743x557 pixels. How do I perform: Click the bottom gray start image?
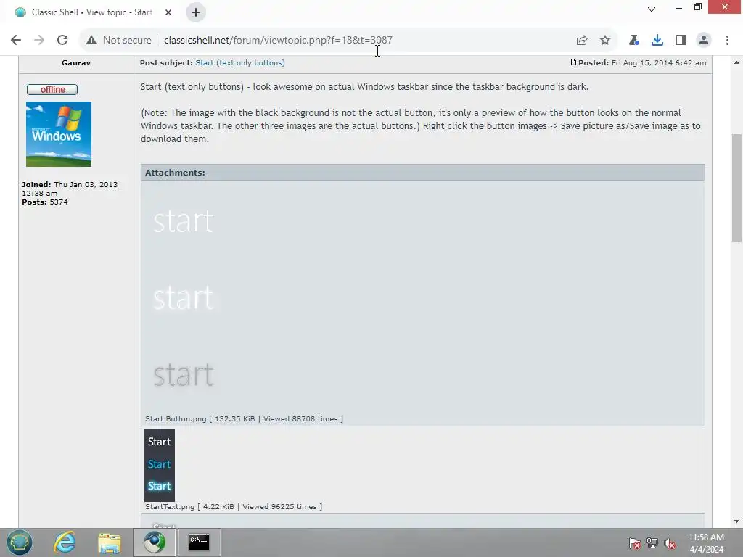coord(184,375)
